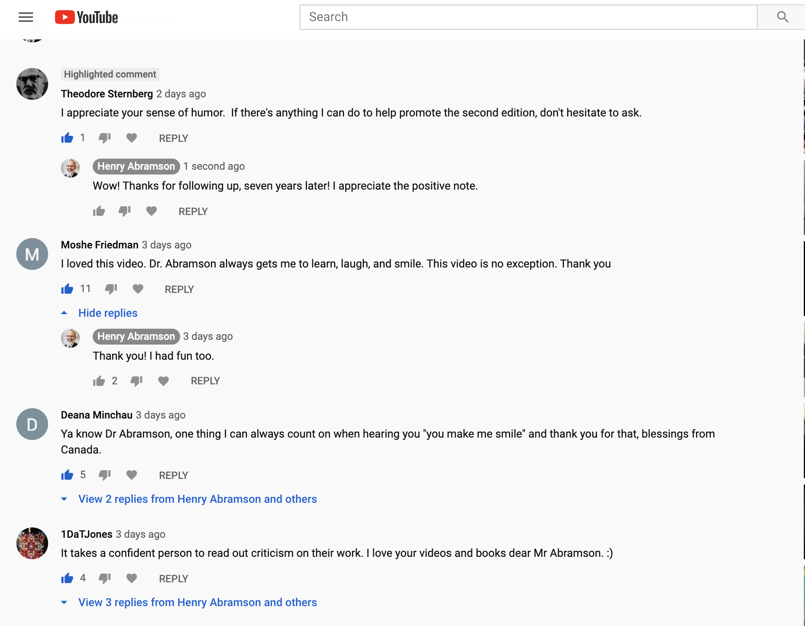
Task: Heart Deana Minchau's comment
Action: pyautogui.click(x=132, y=475)
